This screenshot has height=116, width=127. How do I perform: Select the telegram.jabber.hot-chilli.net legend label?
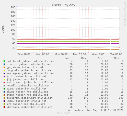[x=30, y=98]
